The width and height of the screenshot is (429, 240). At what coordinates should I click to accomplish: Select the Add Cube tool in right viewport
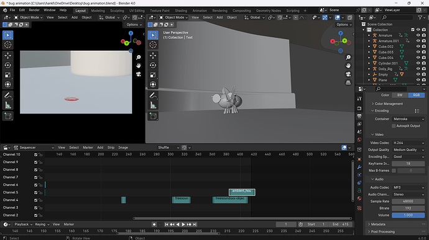(153, 116)
